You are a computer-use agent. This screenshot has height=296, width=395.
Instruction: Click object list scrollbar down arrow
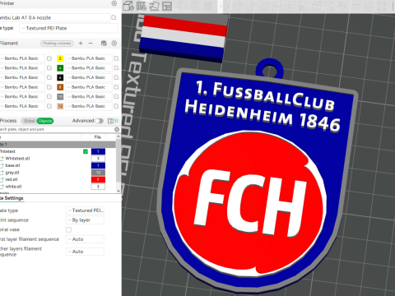(x=118, y=191)
